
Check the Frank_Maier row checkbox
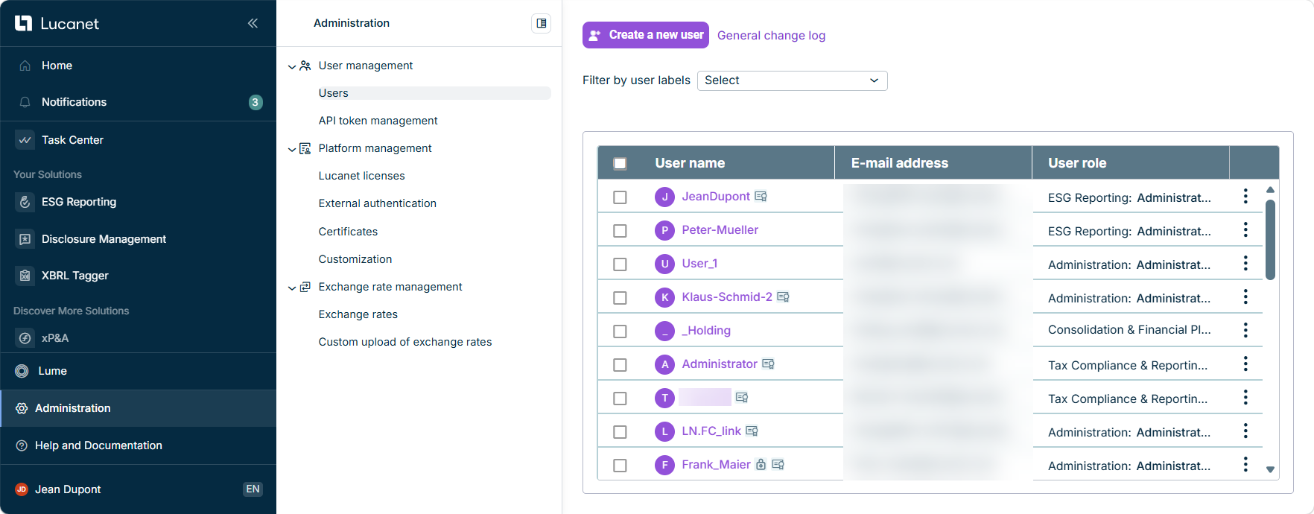coord(620,466)
